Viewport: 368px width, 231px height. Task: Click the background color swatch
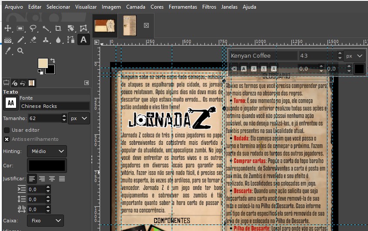51,70
